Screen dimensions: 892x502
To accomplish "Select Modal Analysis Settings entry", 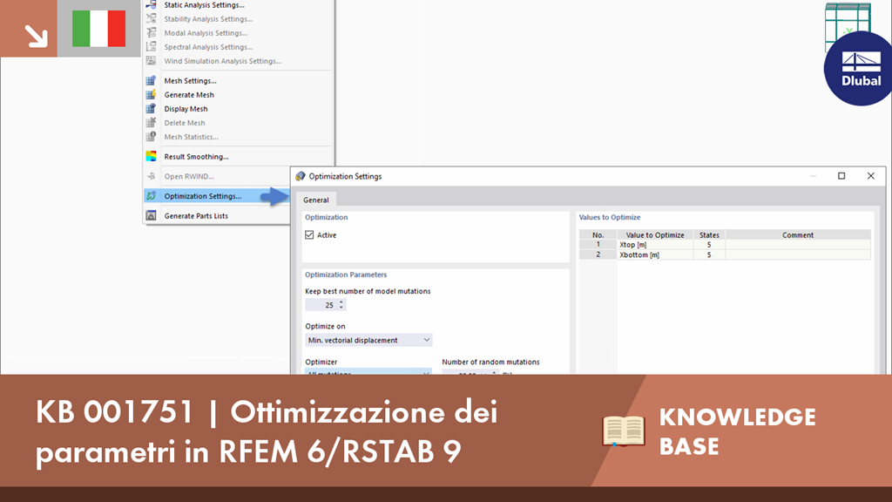I will tap(206, 33).
